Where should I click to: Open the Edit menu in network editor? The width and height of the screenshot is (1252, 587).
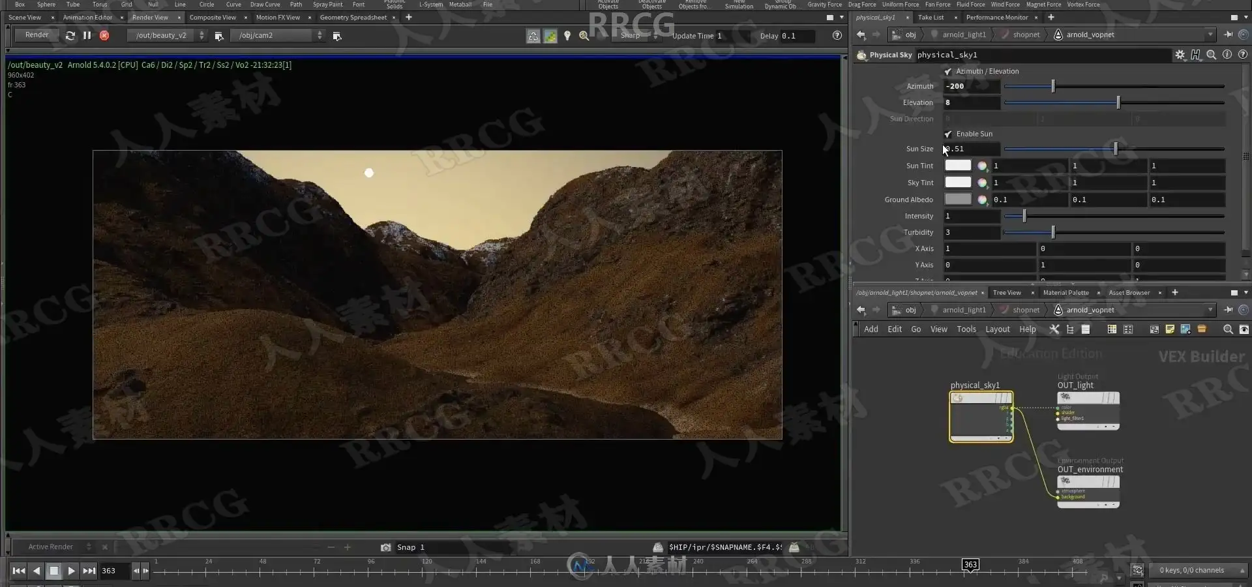click(x=895, y=329)
